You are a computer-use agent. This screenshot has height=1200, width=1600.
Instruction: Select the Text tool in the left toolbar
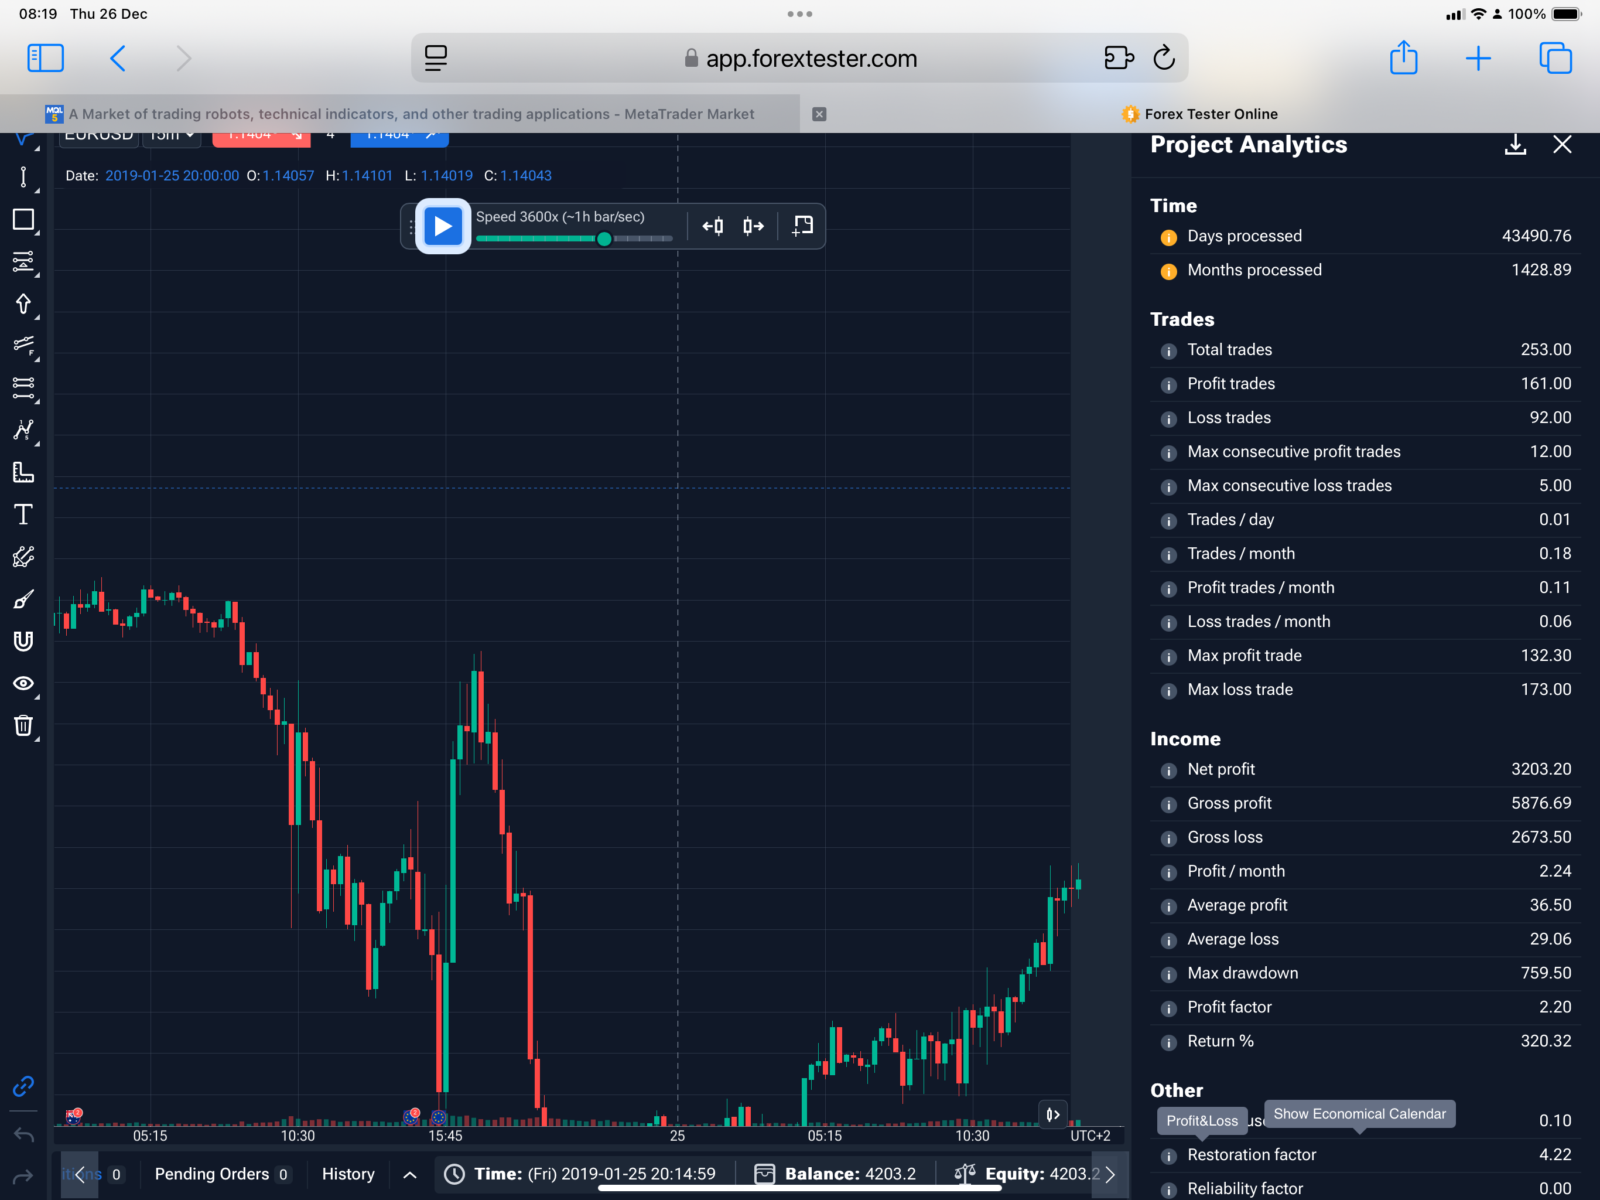point(23,514)
